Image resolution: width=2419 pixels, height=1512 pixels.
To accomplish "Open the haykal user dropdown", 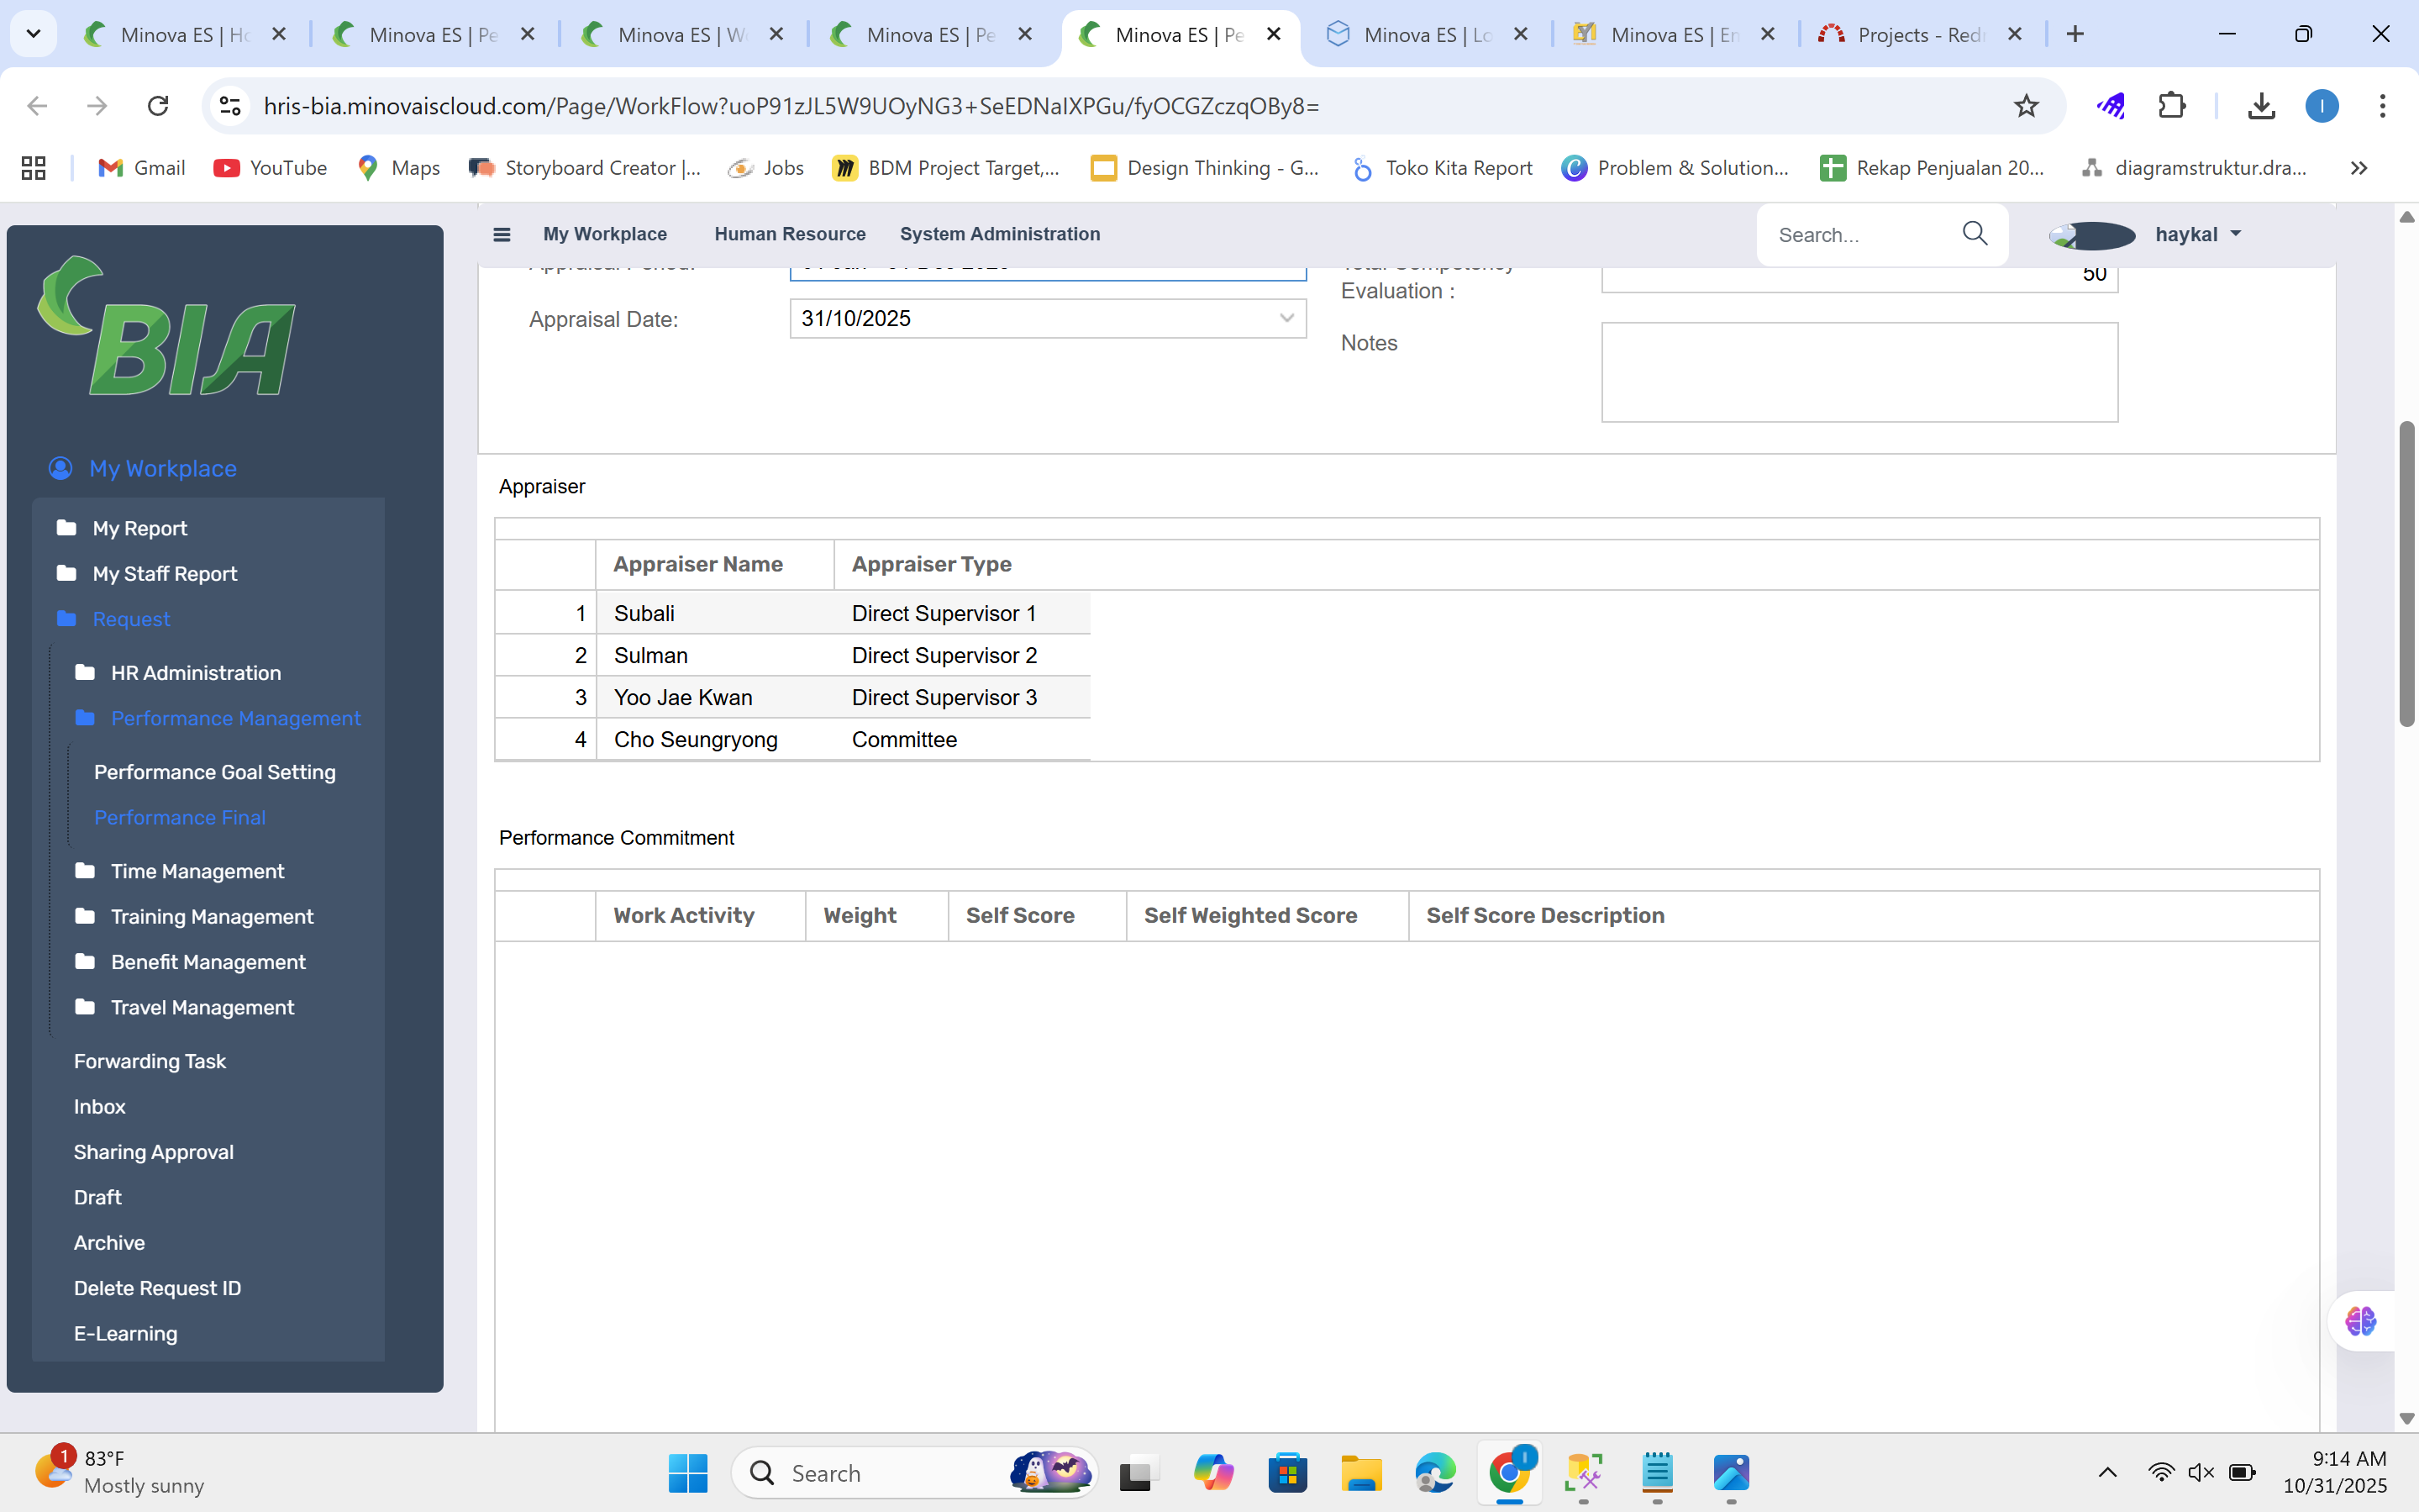I will (2198, 234).
